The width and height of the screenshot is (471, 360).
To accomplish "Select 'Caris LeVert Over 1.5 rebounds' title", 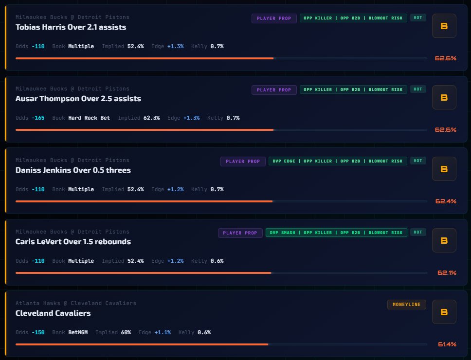I will click(x=73, y=242).
